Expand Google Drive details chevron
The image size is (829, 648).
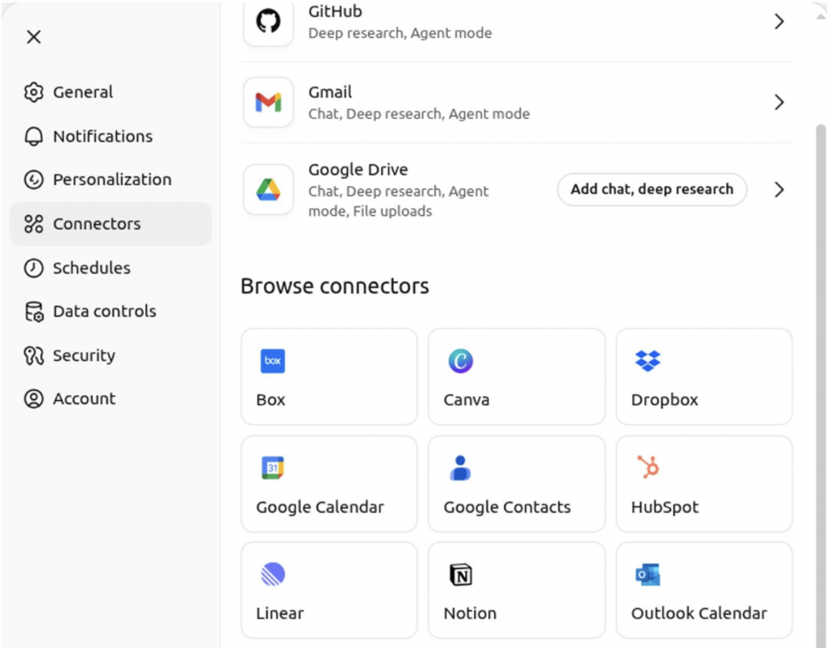[778, 190]
